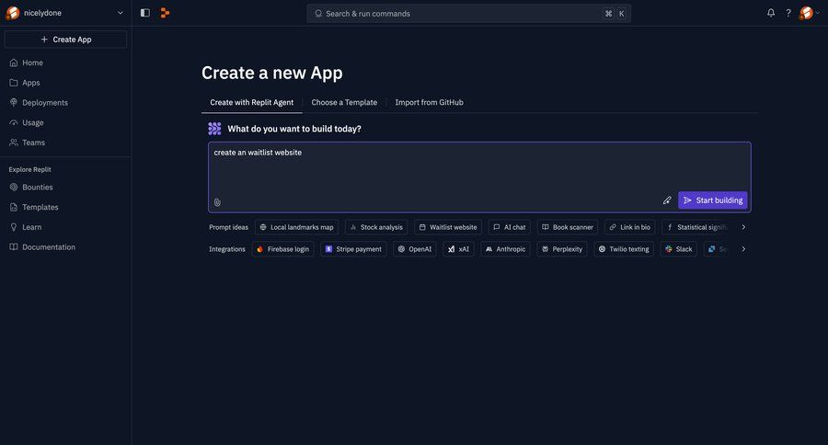Click the nicelydone workspace avatar
Screen dimensions: 828x445
(13, 13)
